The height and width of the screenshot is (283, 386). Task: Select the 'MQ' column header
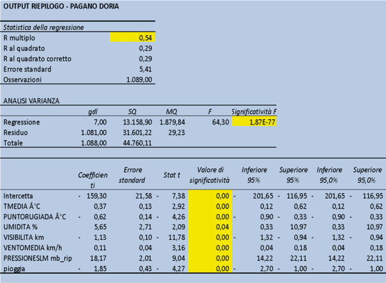coord(171,112)
